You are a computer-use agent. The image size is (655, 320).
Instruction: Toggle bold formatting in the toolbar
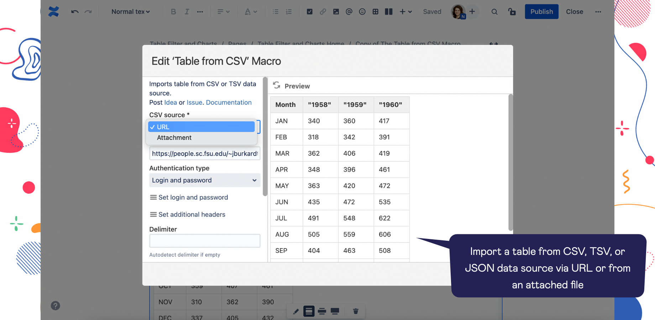coord(173,11)
